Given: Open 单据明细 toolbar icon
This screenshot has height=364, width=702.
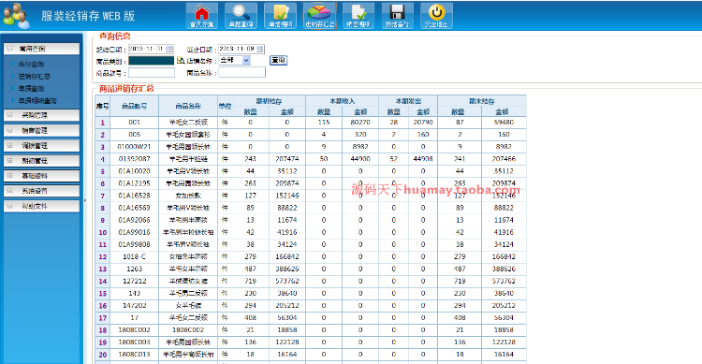Looking at the screenshot, I should [280, 16].
